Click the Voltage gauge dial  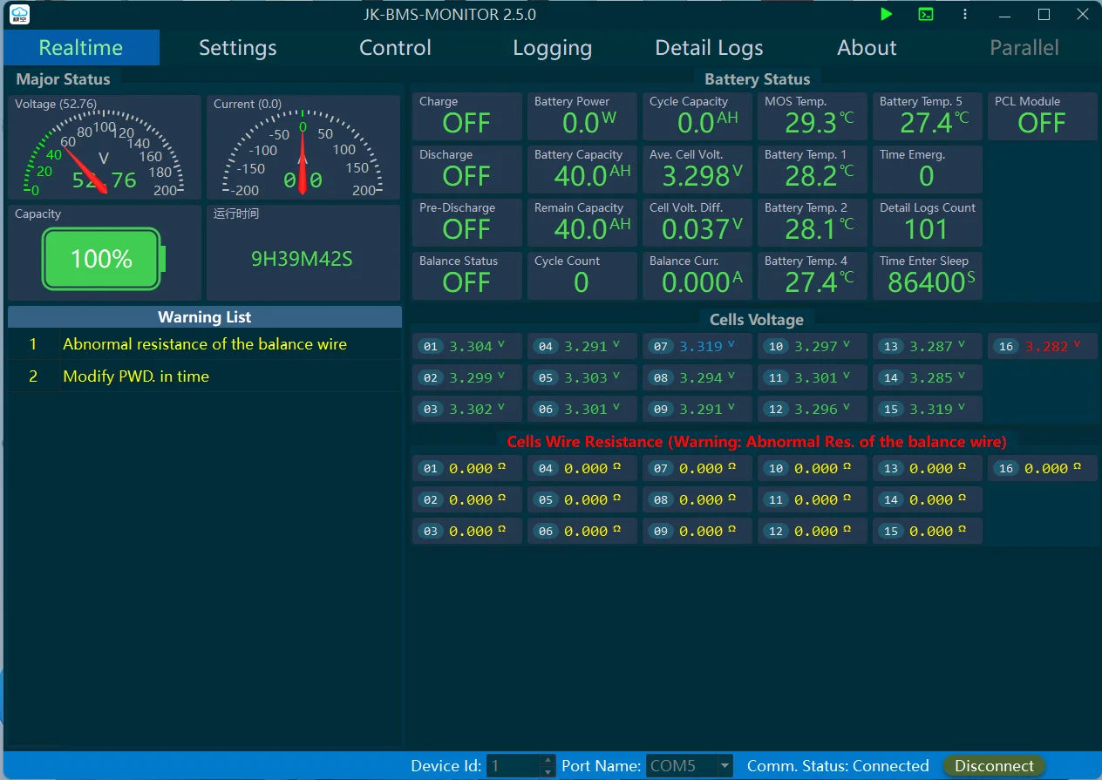click(x=105, y=153)
